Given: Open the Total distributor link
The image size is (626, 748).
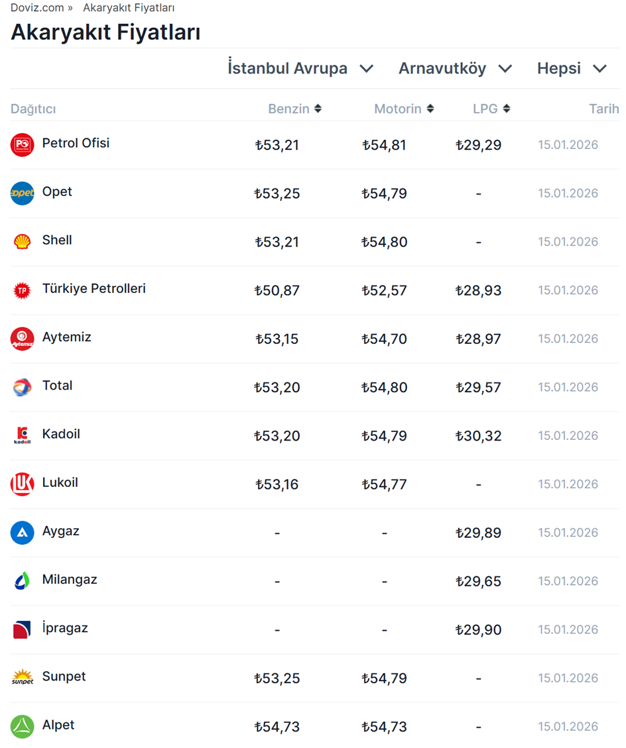Looking at the screenshot, I should [57, 386].
